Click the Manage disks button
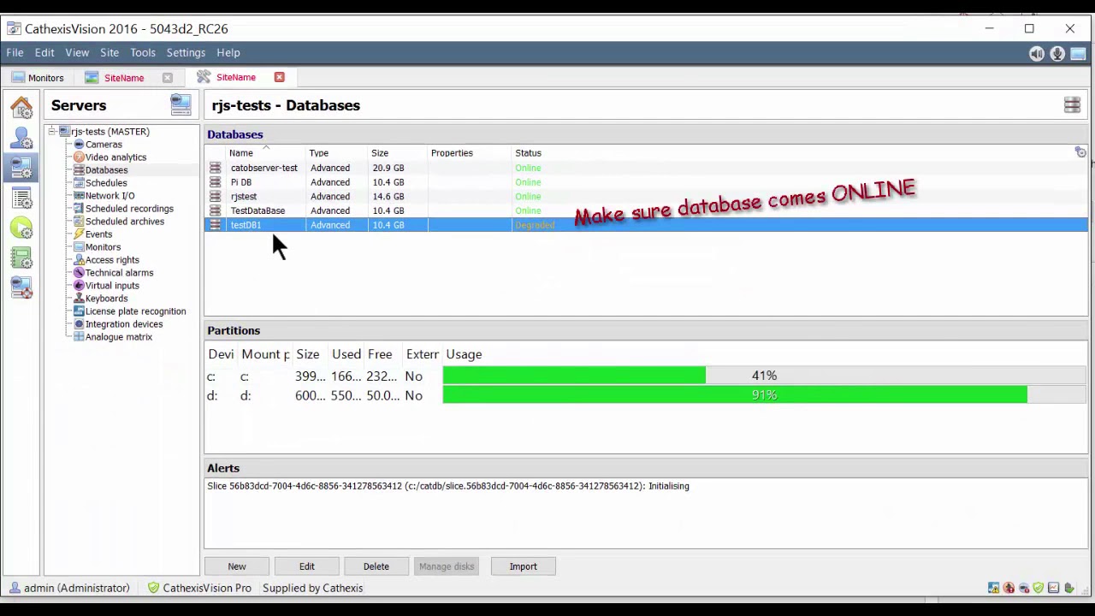This screenshot has width=1095, height=616. click(447, 566)
